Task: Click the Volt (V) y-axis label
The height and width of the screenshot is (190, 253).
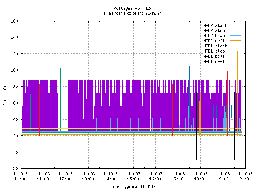Action: [x=5, y=95]
